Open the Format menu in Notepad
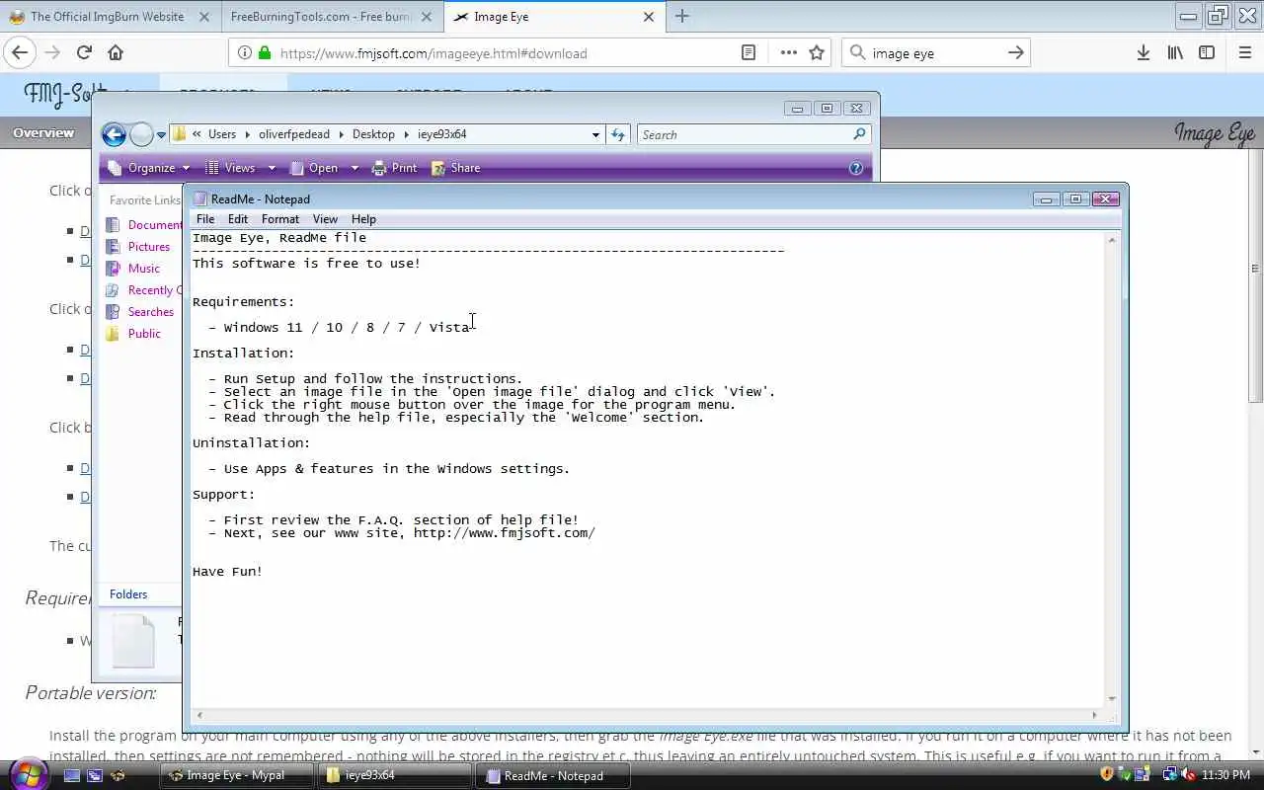 coord(280,219)
